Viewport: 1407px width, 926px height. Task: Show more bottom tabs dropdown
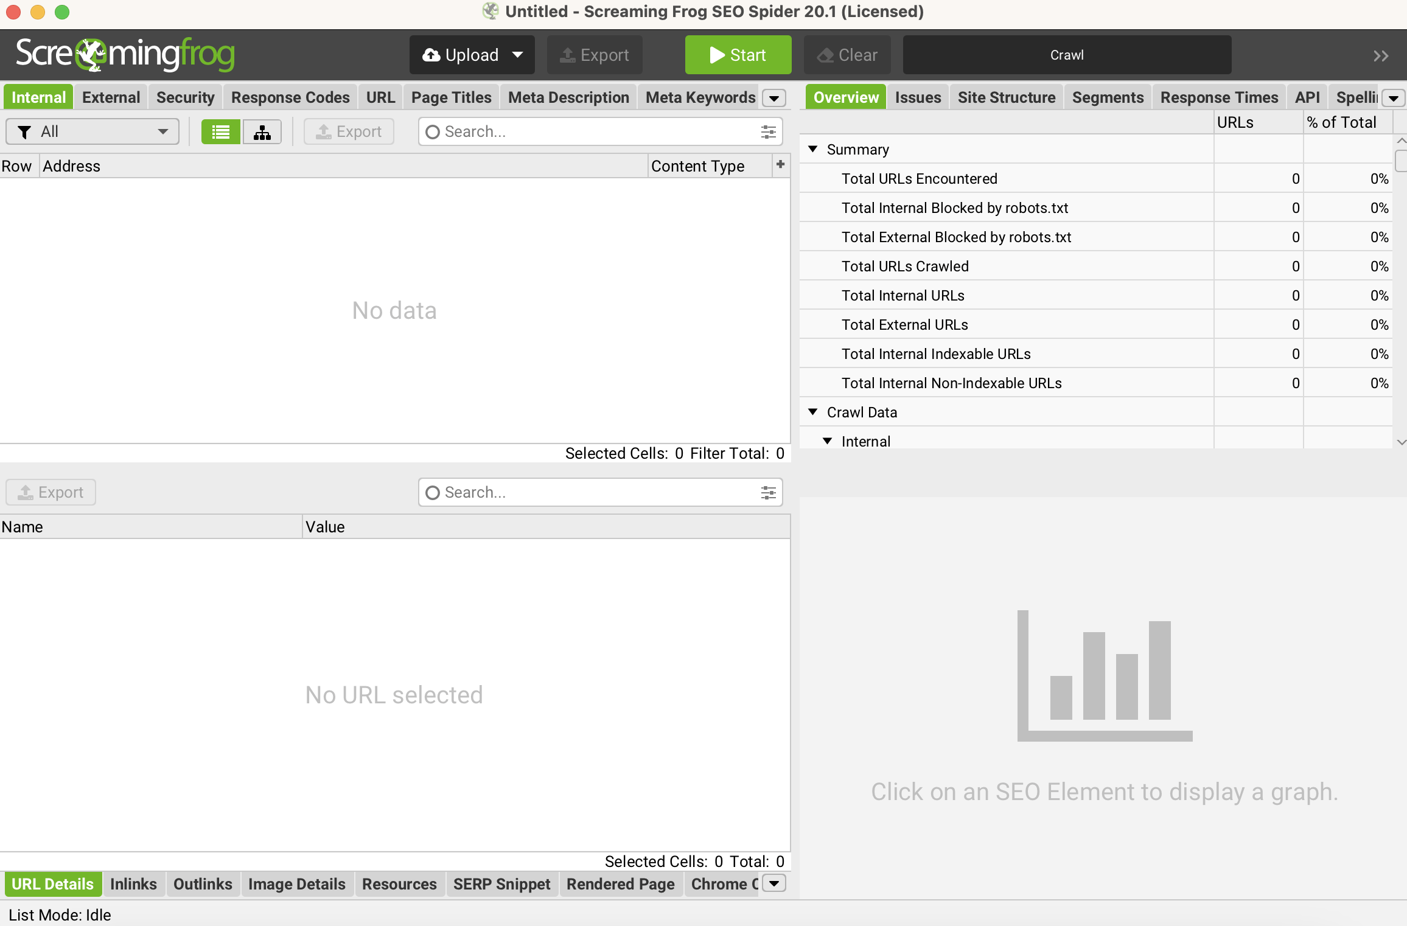tap(774, 883)
